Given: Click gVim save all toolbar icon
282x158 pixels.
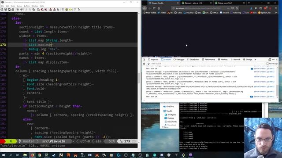Looking at the screenshot, I should click(9, 9).
